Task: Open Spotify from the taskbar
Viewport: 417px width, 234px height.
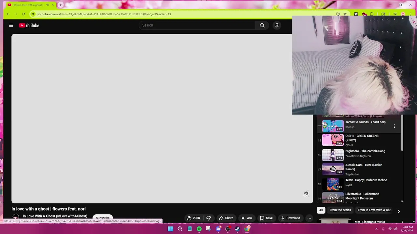Action: (x=199, y=229)
